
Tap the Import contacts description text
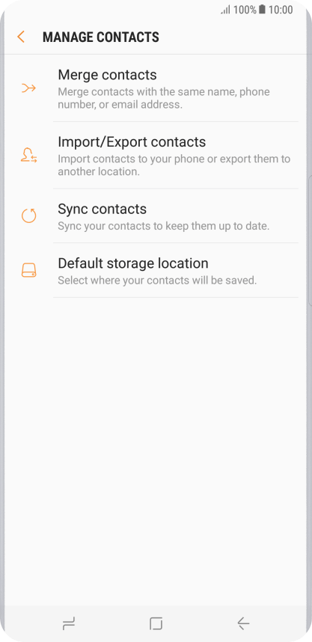174,165
